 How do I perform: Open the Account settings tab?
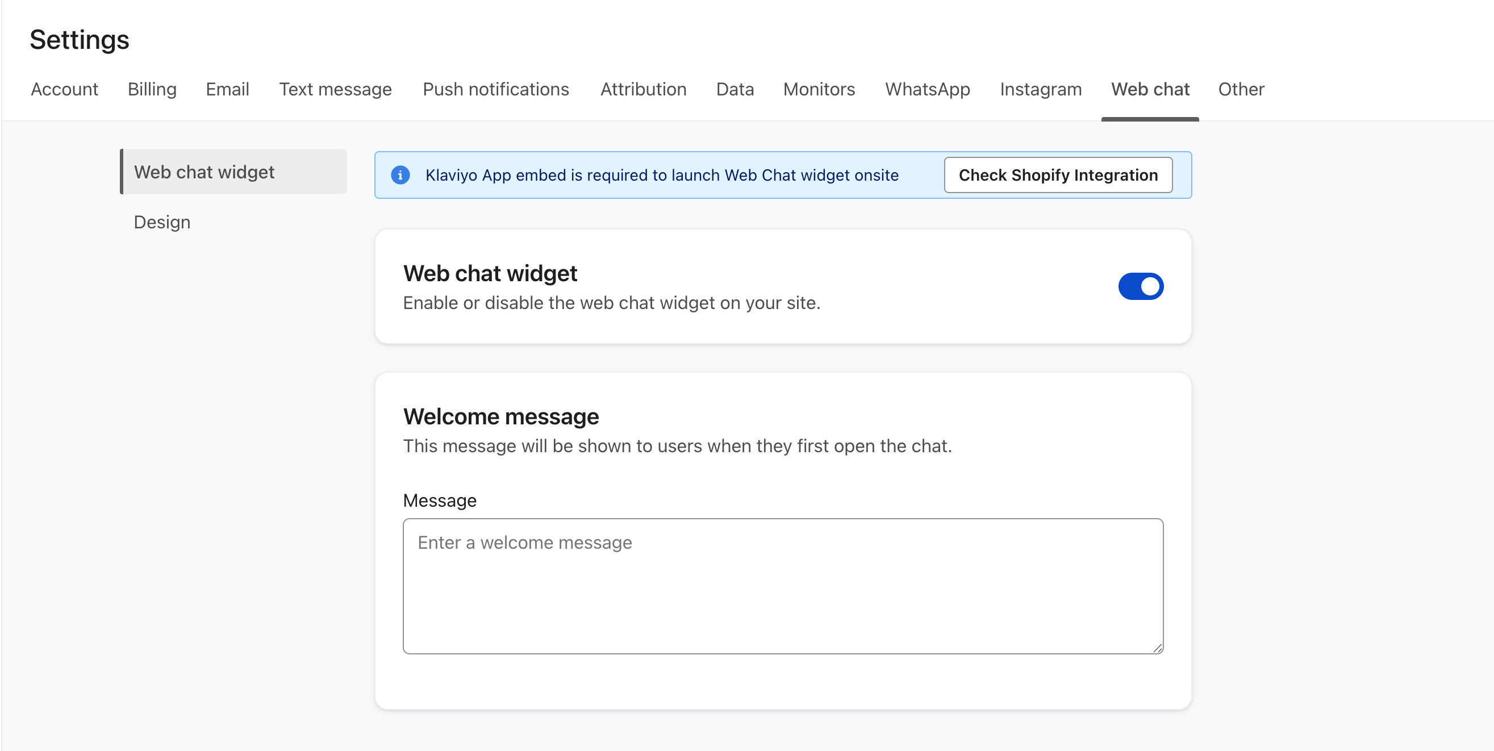tap(64, 89)
